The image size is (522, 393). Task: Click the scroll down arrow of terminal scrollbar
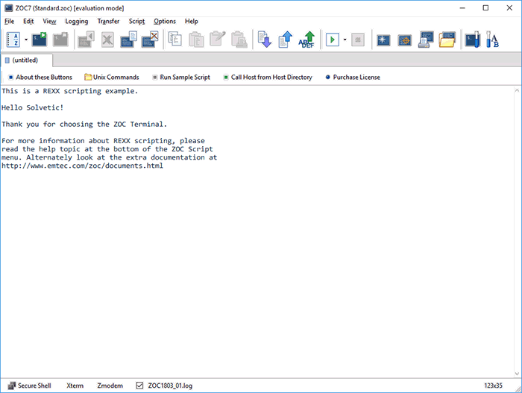[x=517, y=374]
